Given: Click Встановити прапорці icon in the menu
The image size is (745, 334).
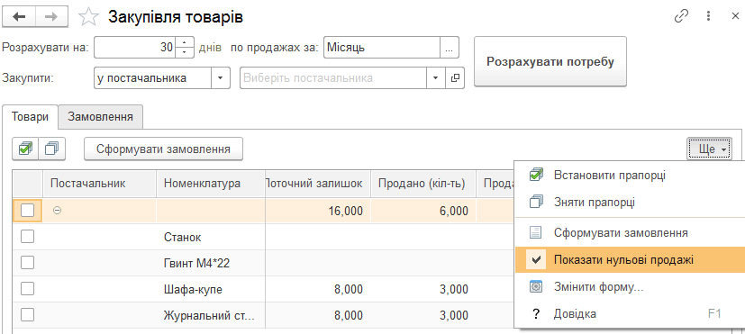Looking at the screenshot, I should pyautogui.click(x=536, y=175).
